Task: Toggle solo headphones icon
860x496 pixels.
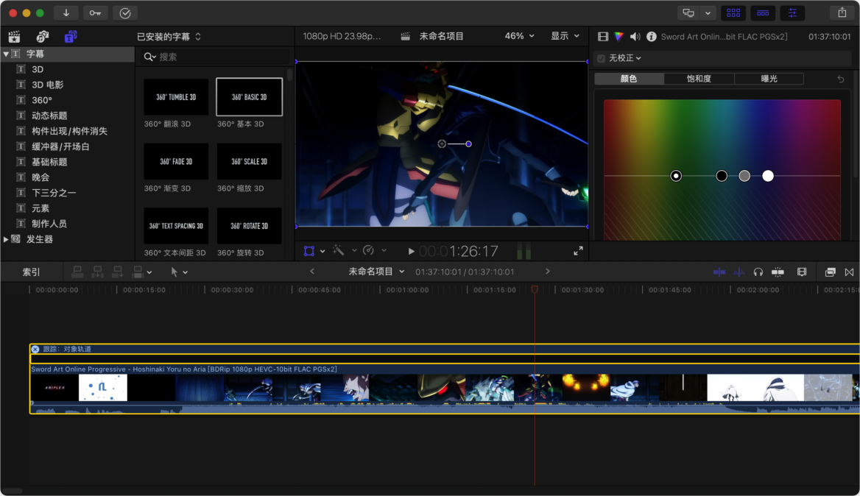Action: tap(758, 272)
